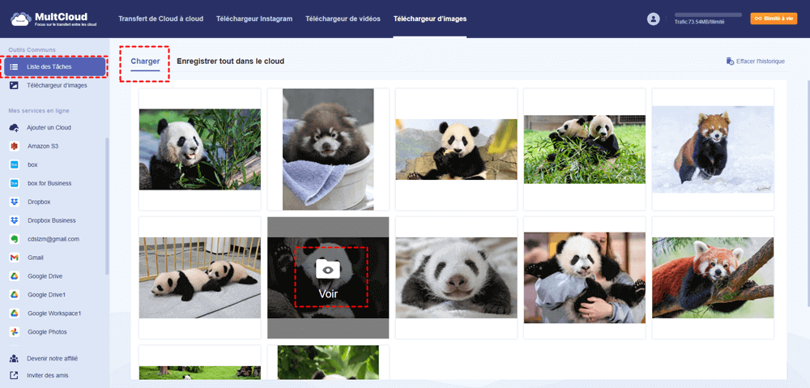810x388 pixels.
Task: Click Trafic:73.54MB/Illimité text
Action: point(699,22)
